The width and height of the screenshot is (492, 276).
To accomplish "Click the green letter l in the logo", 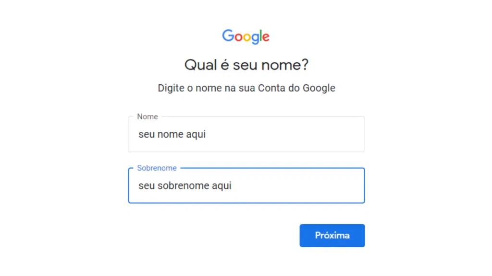I will pyautogui.click(x=261, y=35).
